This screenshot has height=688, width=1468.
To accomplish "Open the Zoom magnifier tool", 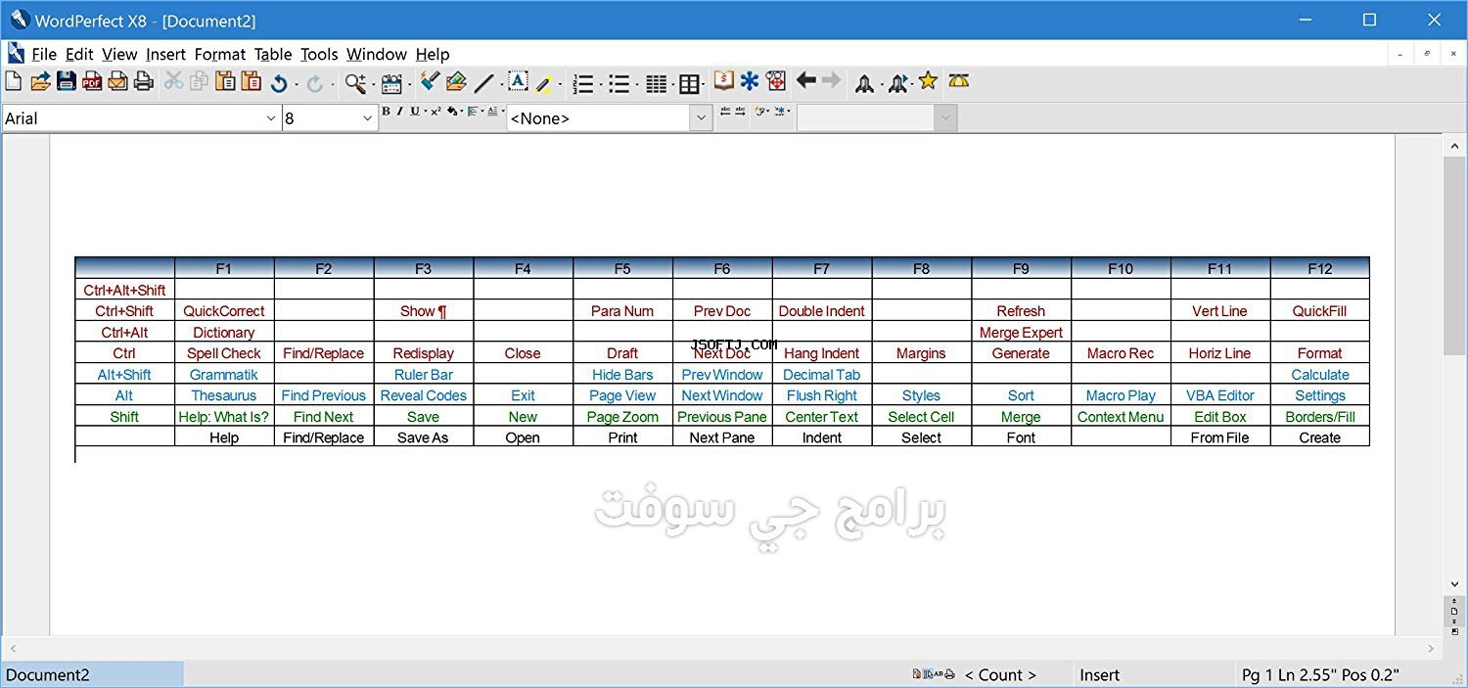I will [355, 84].
